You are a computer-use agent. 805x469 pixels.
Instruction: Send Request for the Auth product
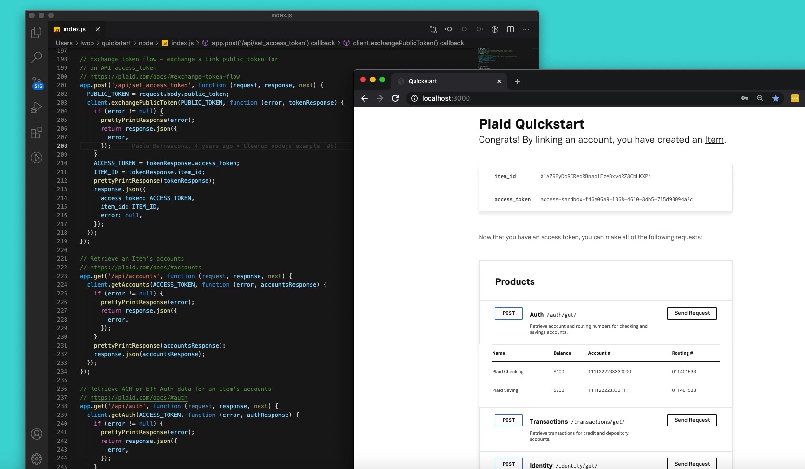pyautogui.click(x=692, y=313)
